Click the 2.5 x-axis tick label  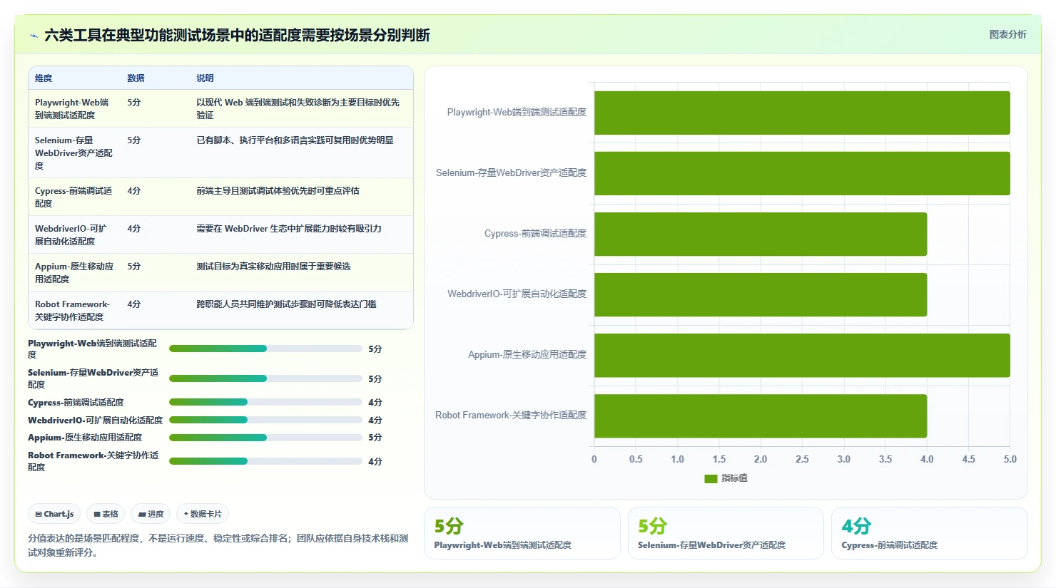(802, 460)
